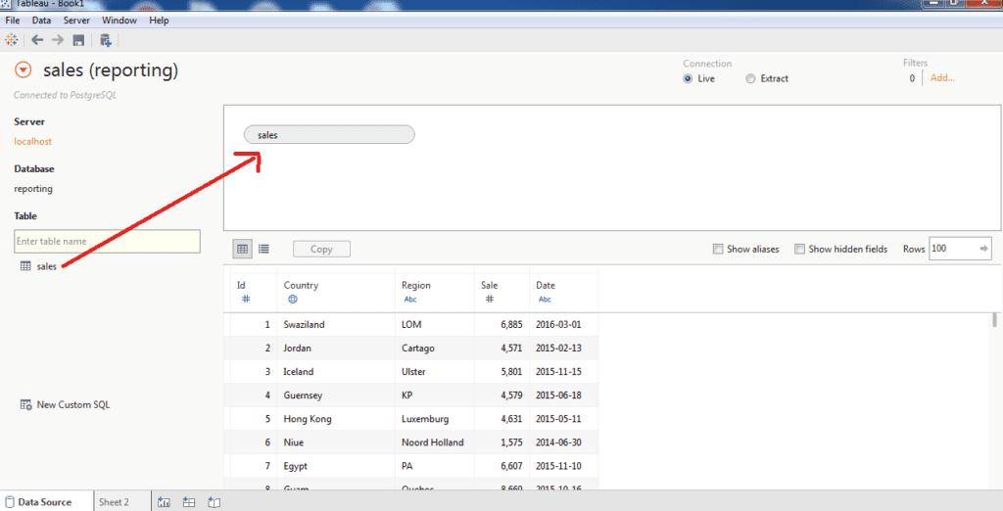Click the Jordan cell
This screenshot has height=511, width=1003.
(x=336, y=348)
